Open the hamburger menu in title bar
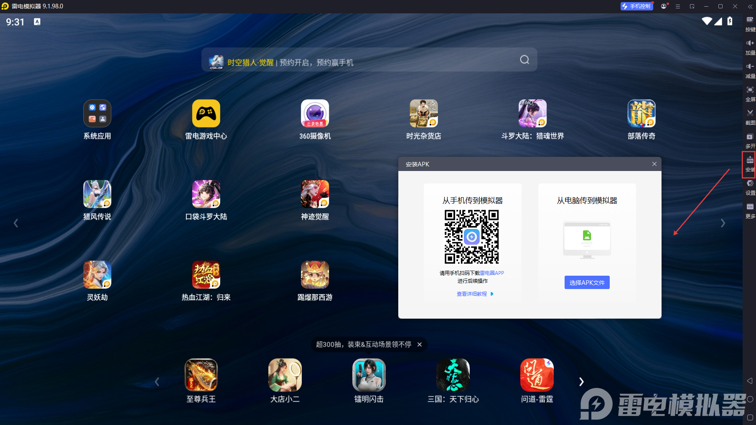The image size is (756, 425). tap(678, 6)
